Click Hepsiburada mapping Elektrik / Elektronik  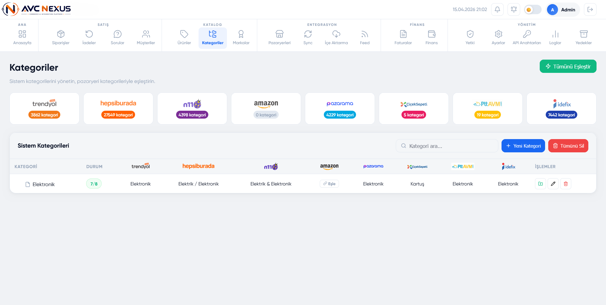point(199,184)
